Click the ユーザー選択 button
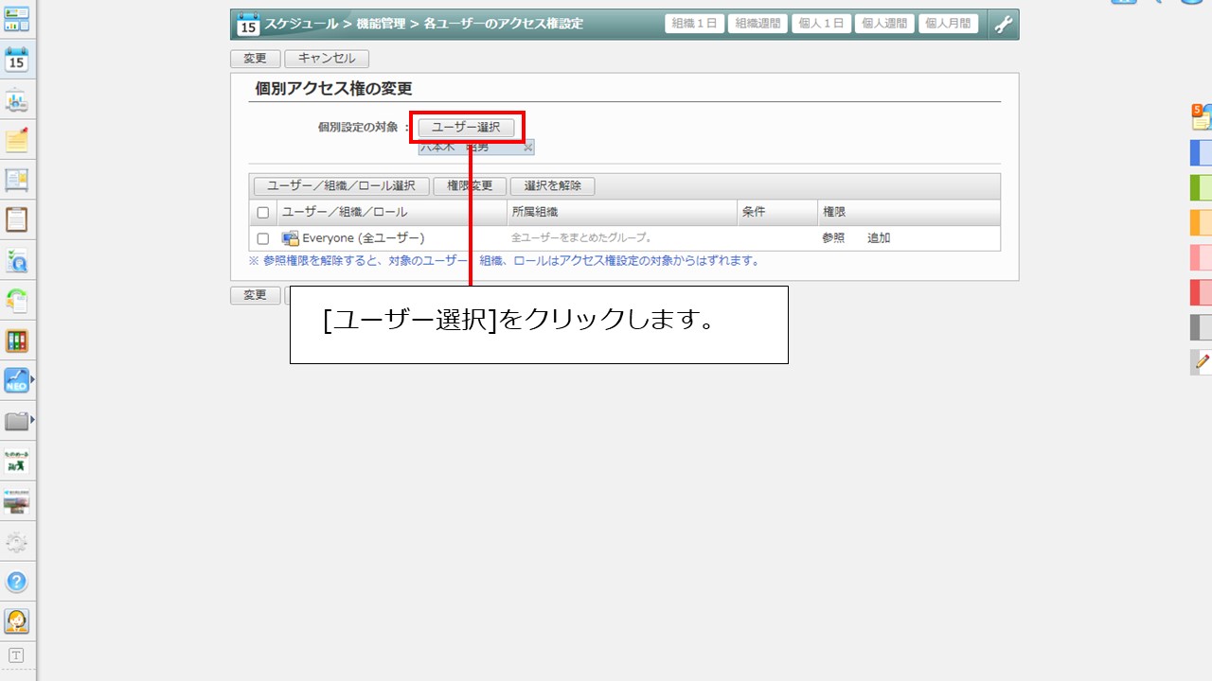 click(466, 127)
